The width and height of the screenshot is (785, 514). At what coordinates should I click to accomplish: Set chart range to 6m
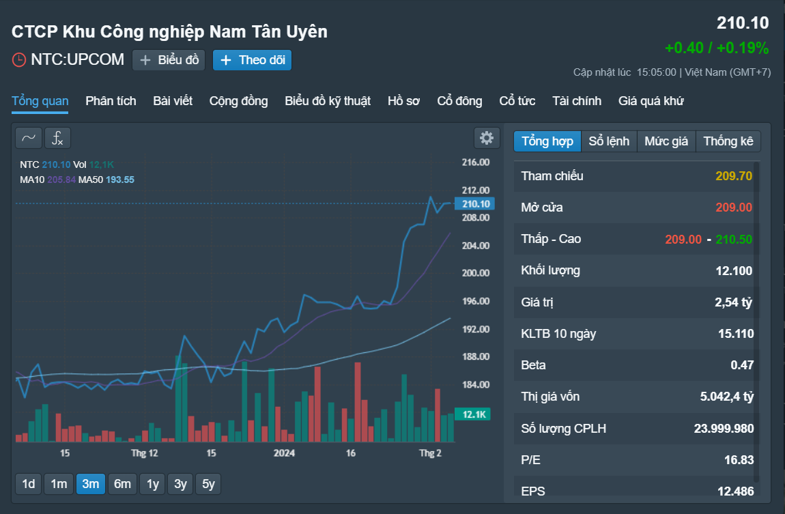(x=122, y=484)
